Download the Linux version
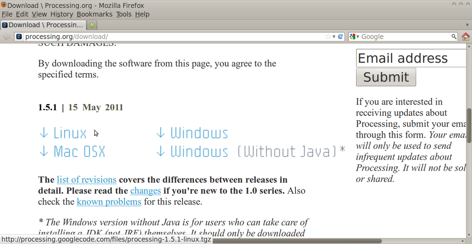The image size is (472, 244). [x=63, y=133]
